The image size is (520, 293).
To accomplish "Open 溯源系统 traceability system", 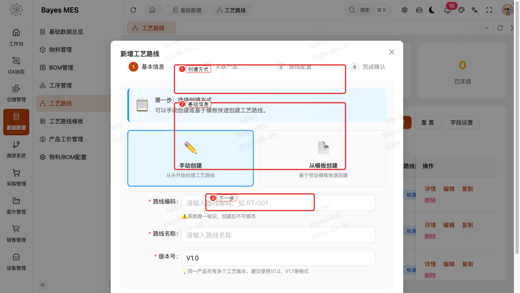I will 16,150.
